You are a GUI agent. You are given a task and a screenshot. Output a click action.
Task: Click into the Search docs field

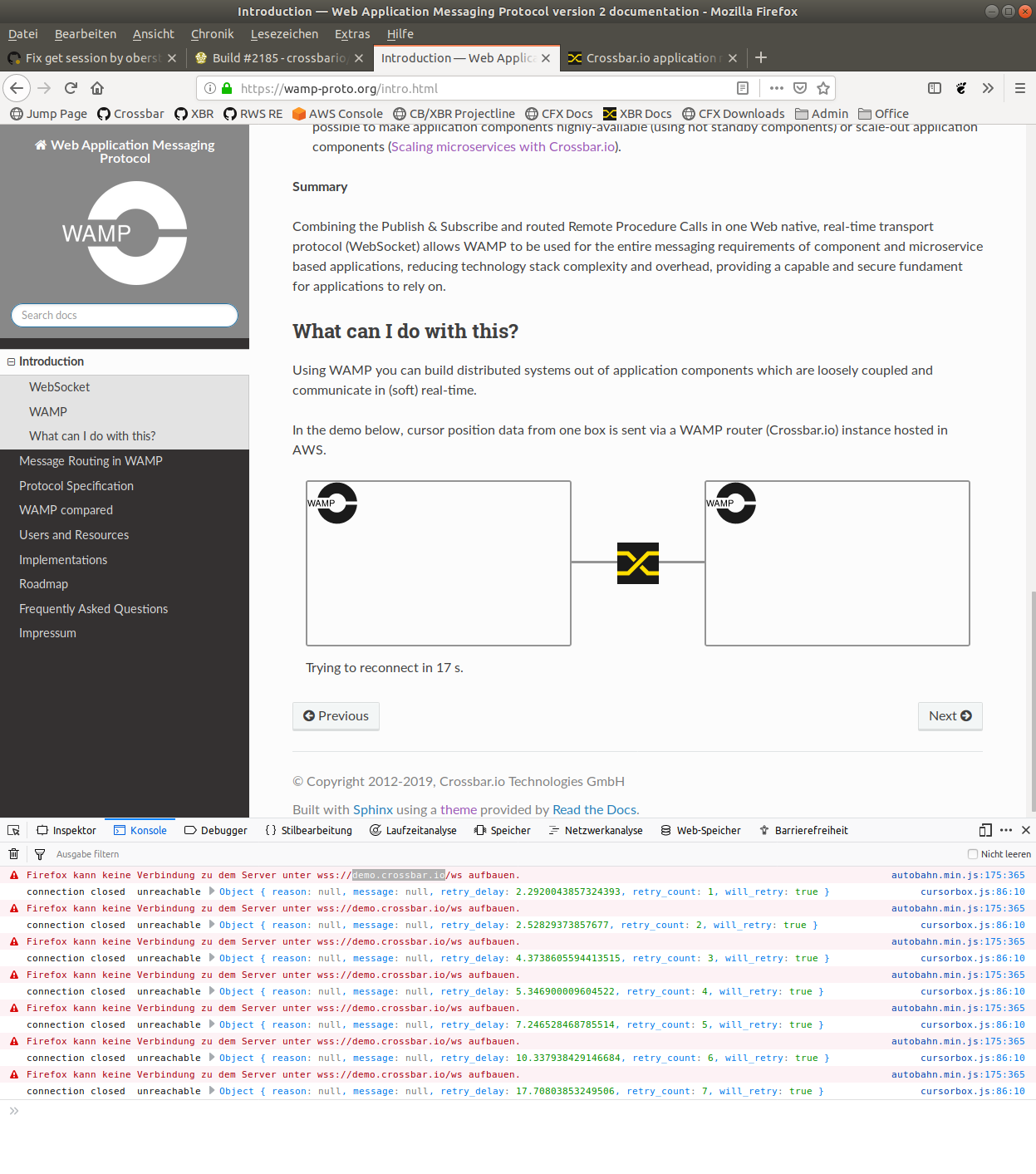tap(125, 316)
